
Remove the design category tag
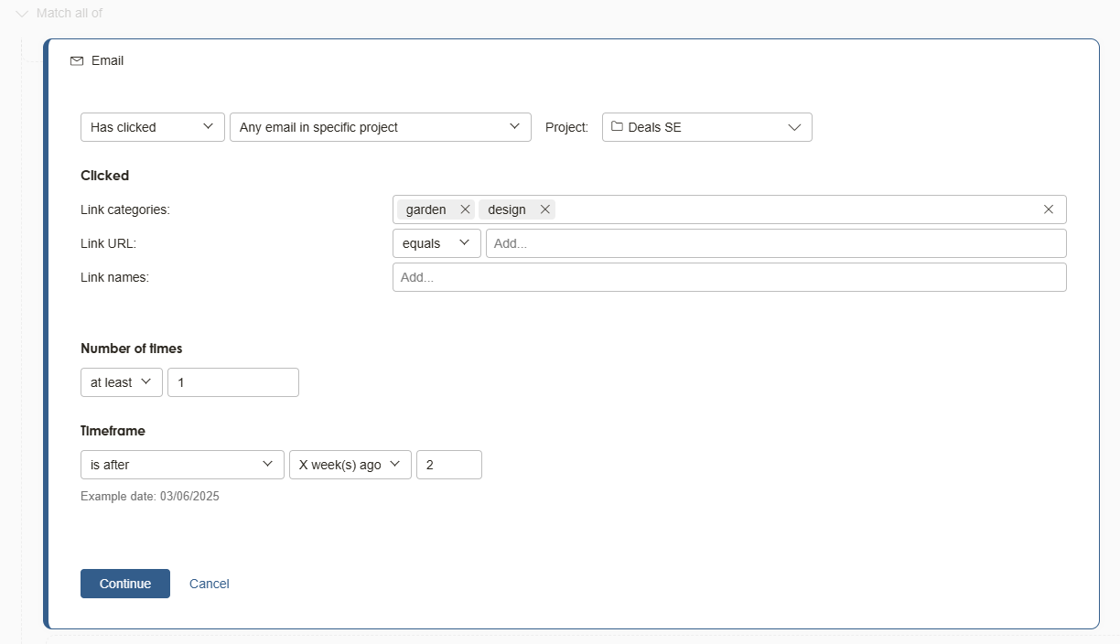click(544, 209)
